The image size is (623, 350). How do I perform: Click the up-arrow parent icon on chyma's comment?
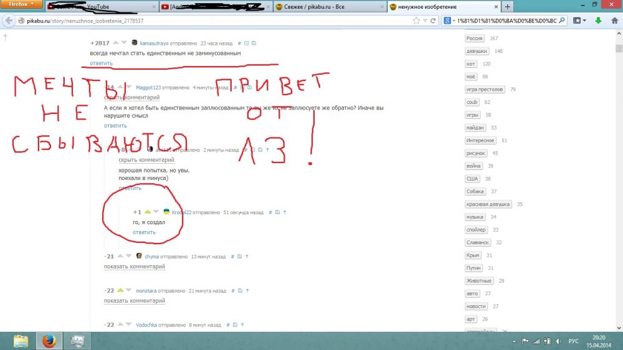pyautogui.click(x=247, y=256)
